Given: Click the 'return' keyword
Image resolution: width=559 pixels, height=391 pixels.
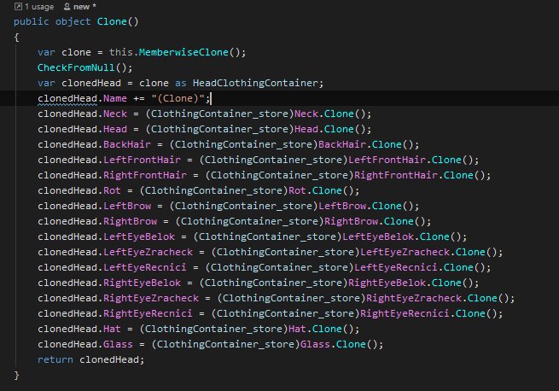Looking at the screenshot, I should pyautogui.click(x=55, y=359).
